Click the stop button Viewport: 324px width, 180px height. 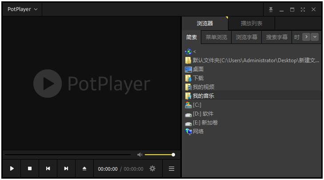click(x=30, y=168)
